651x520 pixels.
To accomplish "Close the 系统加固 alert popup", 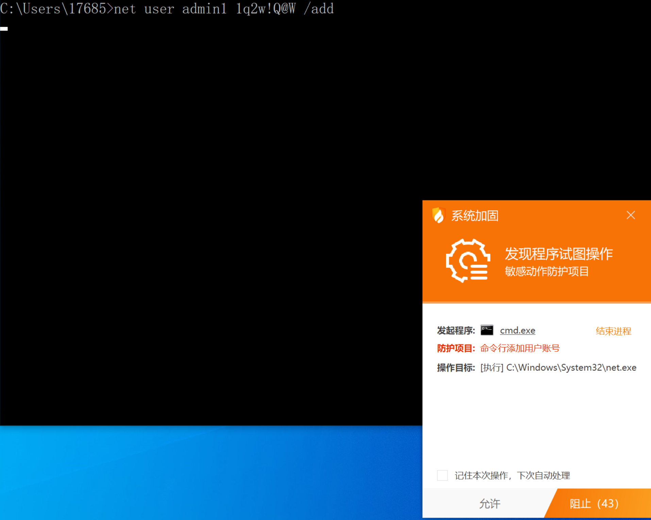I will point(631,215).
